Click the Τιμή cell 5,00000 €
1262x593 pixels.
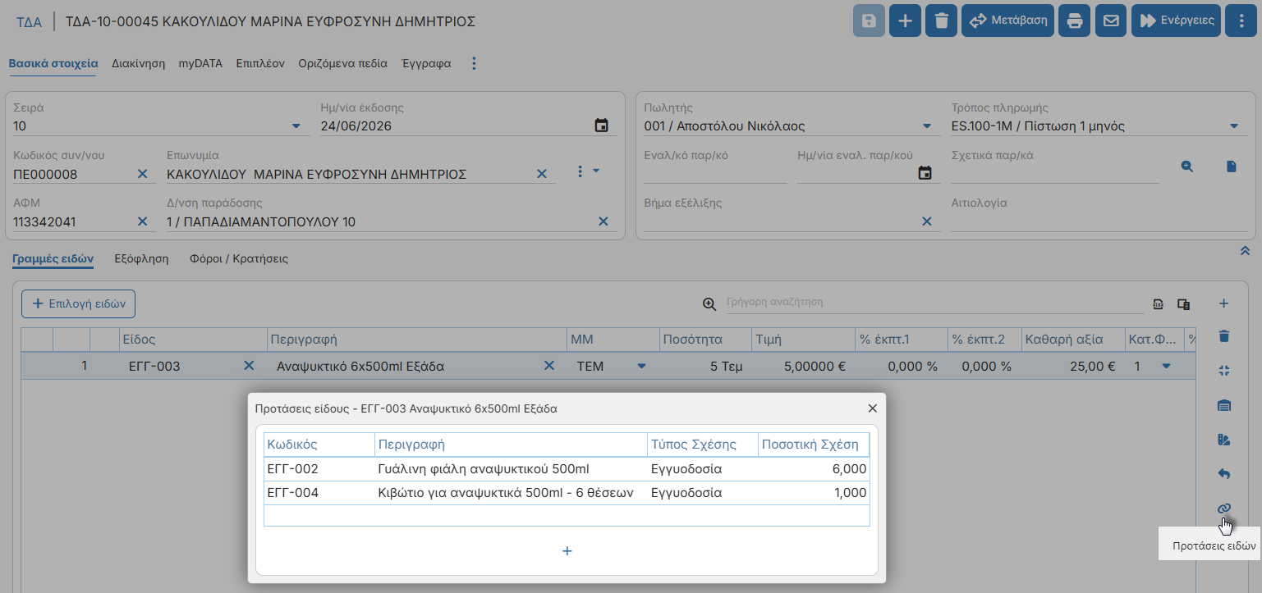pyautogui.click(x=801, y=366)
